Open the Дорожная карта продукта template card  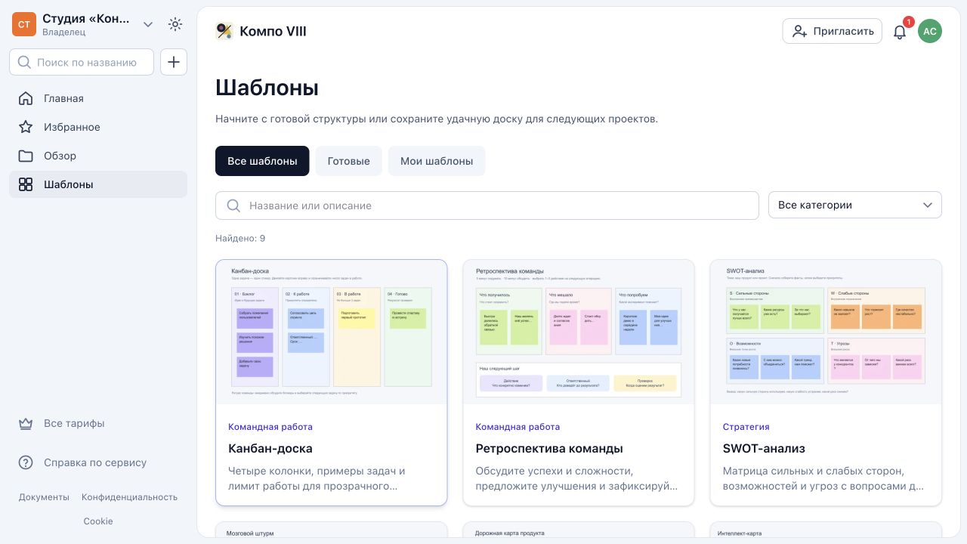pos(579,529)
